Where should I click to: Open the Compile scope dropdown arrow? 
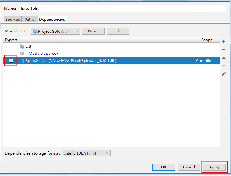click(x=216, y=60)
